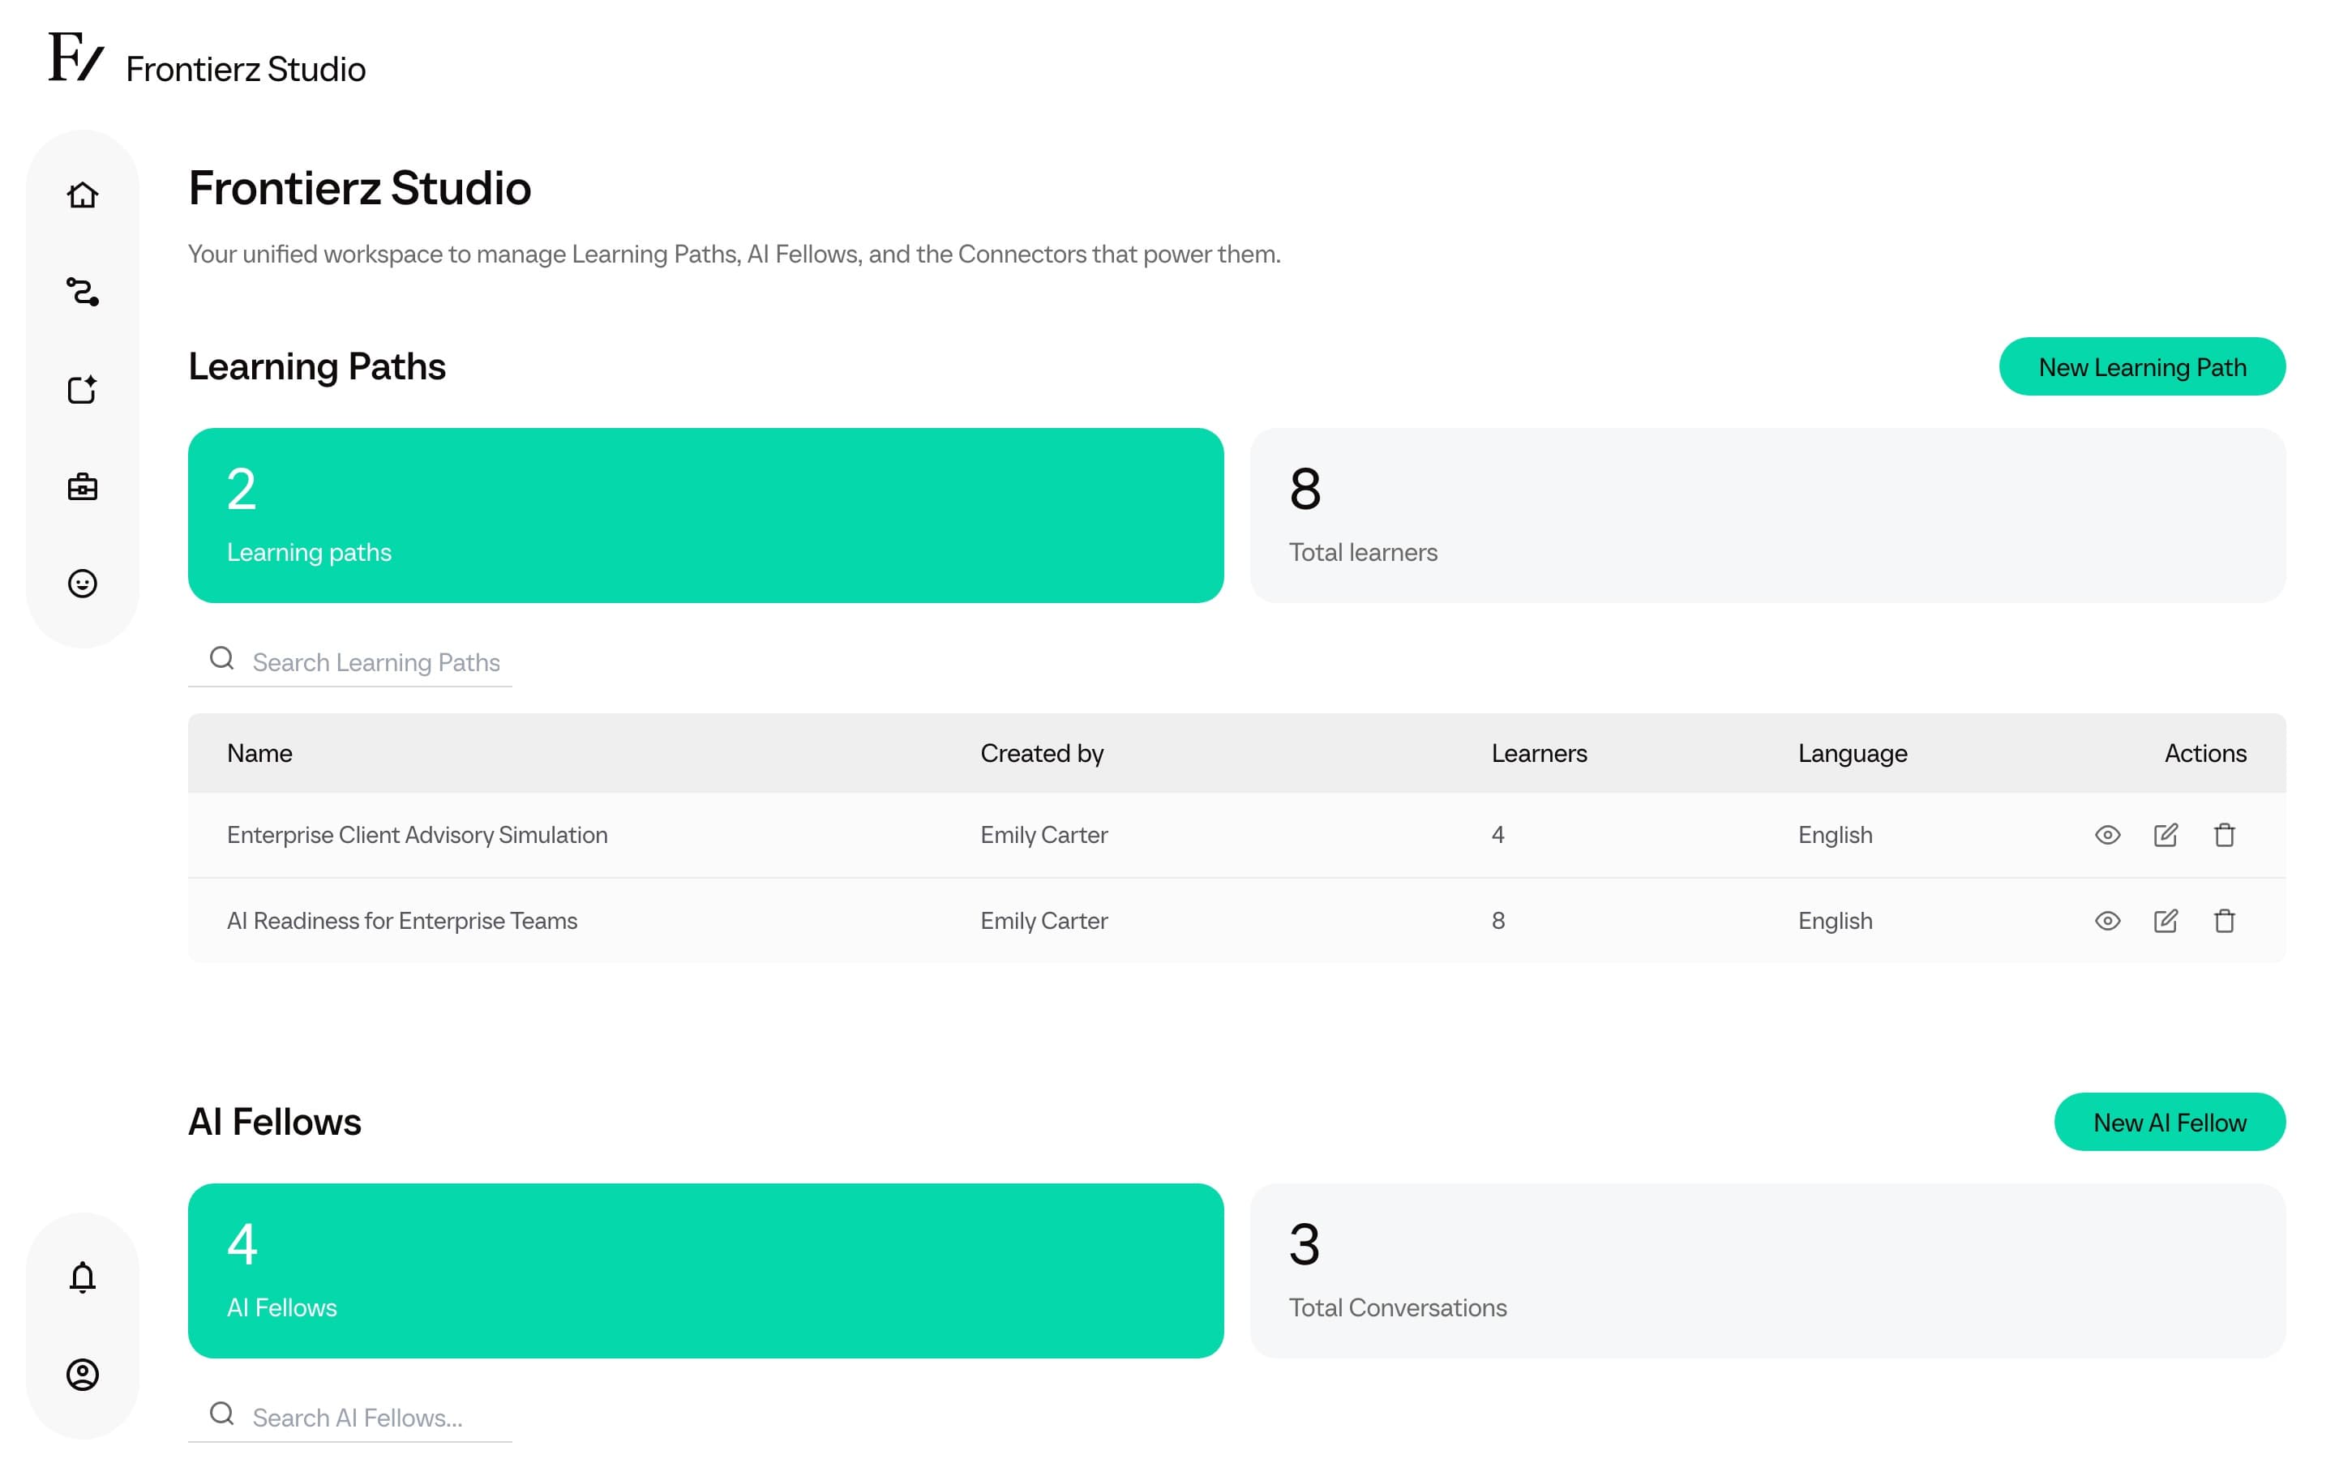
Task: Open the user profile icon
Action: [82, 1374]
